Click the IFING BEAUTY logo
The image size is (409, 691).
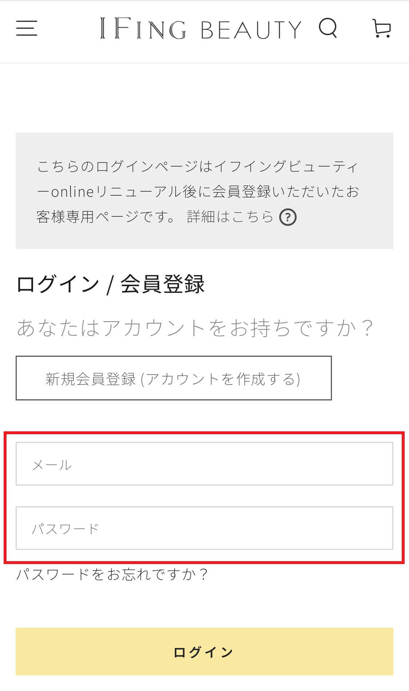(x=201, y=29)
